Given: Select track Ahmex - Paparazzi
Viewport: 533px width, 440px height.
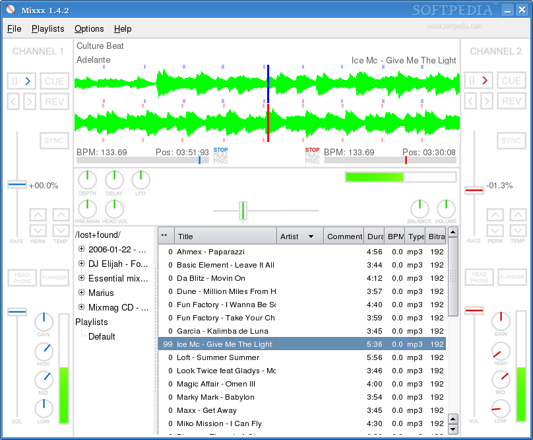Looking at the screenshot, I should point(302,252).
